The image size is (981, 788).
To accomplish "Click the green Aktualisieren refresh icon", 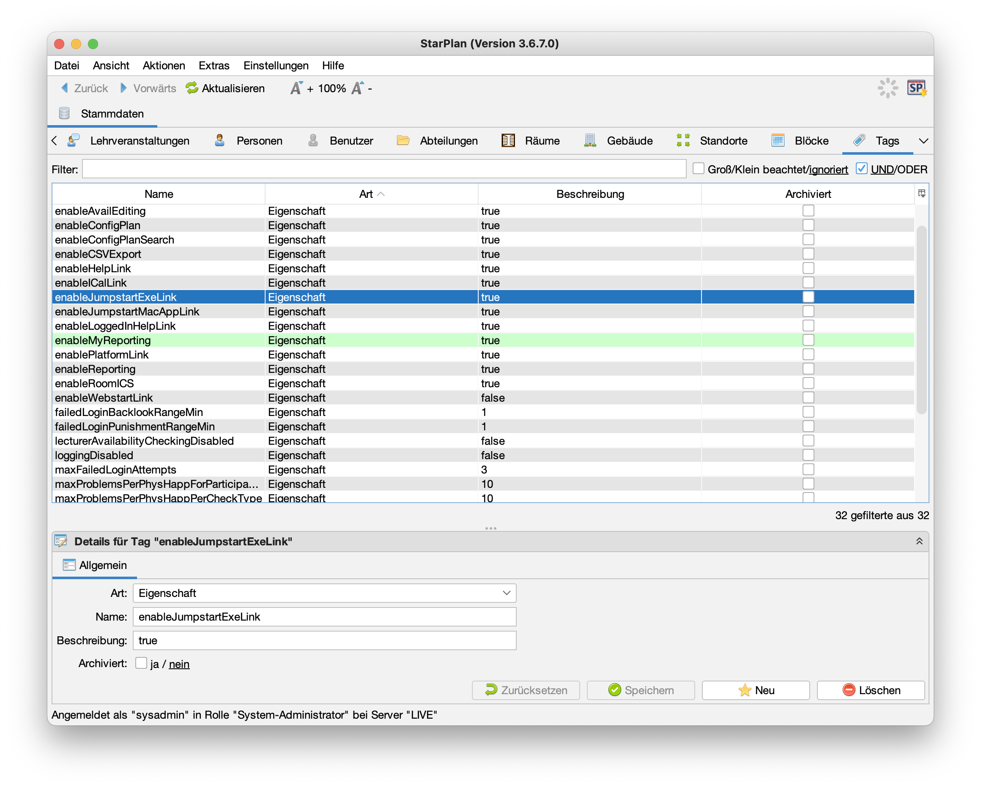I will click(192, 88).
